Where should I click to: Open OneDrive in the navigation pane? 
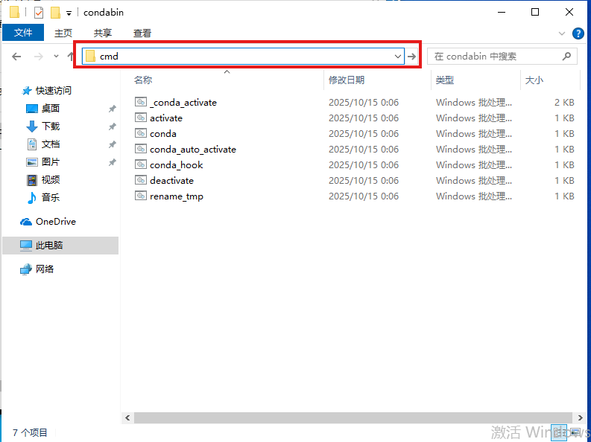click(55, 222)
